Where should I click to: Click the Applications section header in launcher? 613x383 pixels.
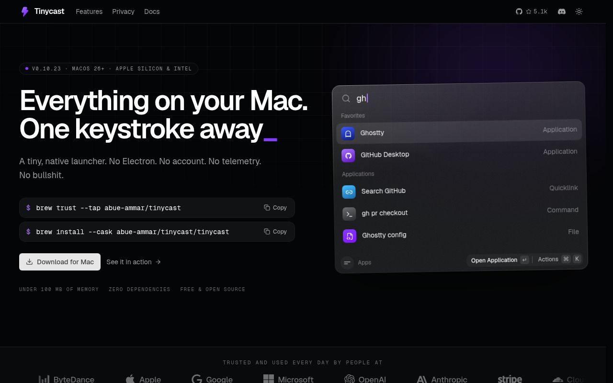[x=358, y=174]
